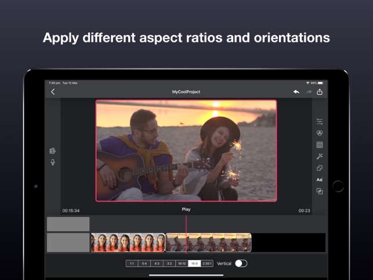Open the grid tool icon
373x280 pixels.
click(320, 145)
